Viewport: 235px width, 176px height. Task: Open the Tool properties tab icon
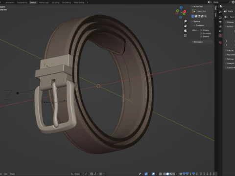click(x=220, y=12)
